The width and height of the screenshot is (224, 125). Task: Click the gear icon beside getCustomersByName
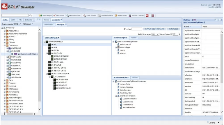coord(12,54)
